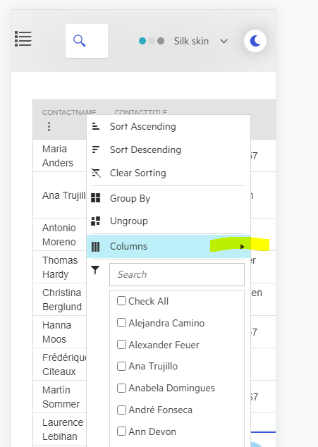Click the teal skin color dot
Viewport: 318px width, 447px height.
click(142, 41)
